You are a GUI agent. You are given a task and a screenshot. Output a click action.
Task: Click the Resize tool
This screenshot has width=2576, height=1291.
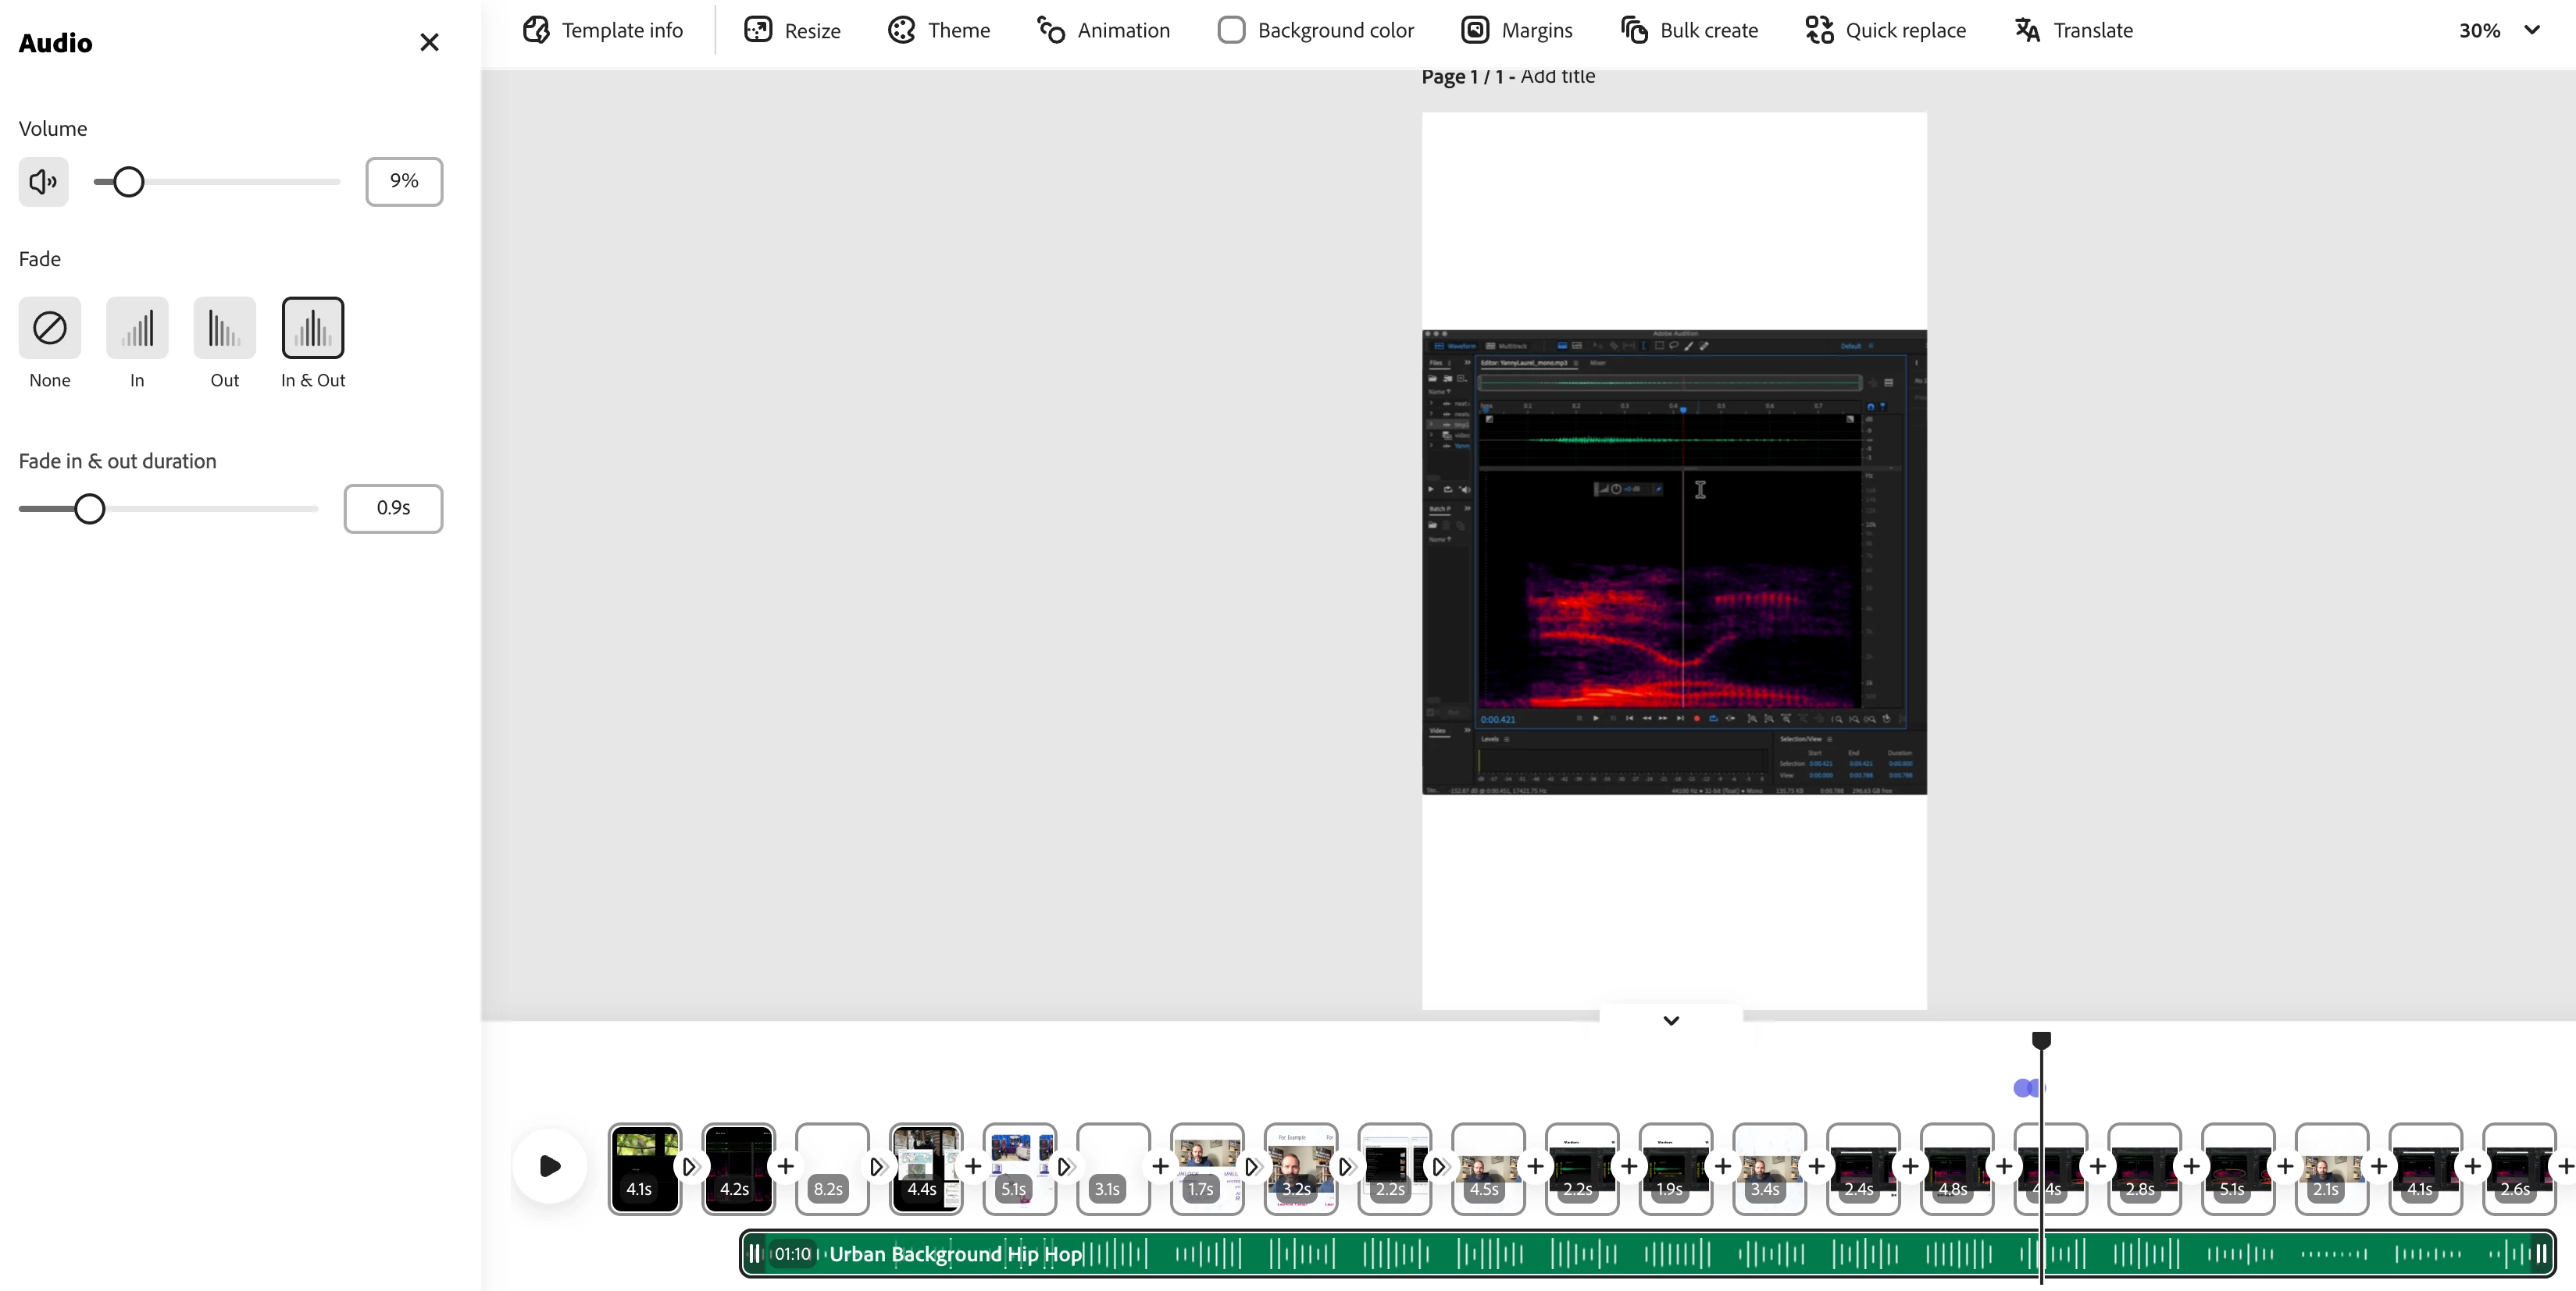coord(792,30)
